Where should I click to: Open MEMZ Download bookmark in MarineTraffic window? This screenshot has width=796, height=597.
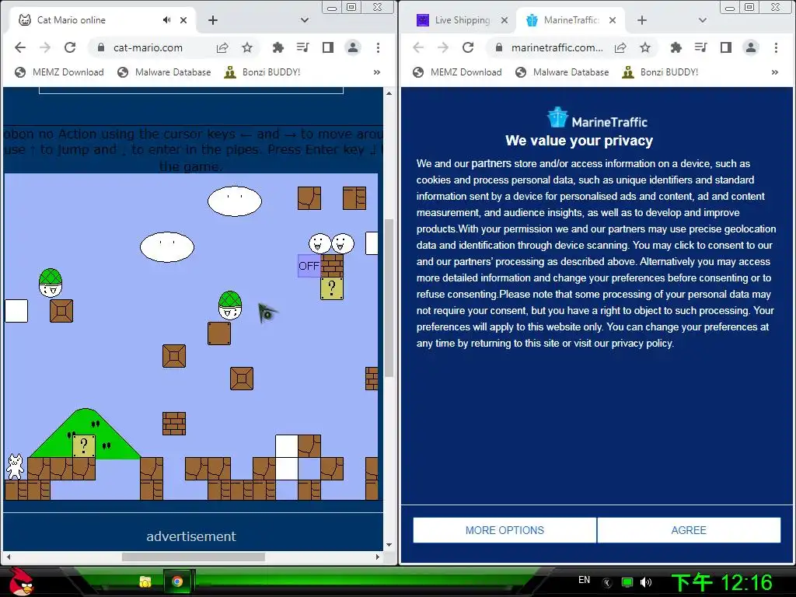[457, 72]
